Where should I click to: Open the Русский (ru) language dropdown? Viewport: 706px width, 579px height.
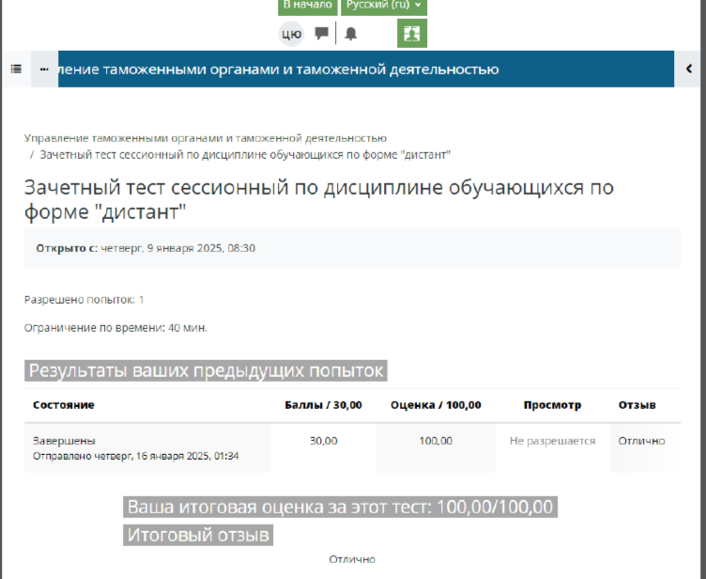click(384, 6)
